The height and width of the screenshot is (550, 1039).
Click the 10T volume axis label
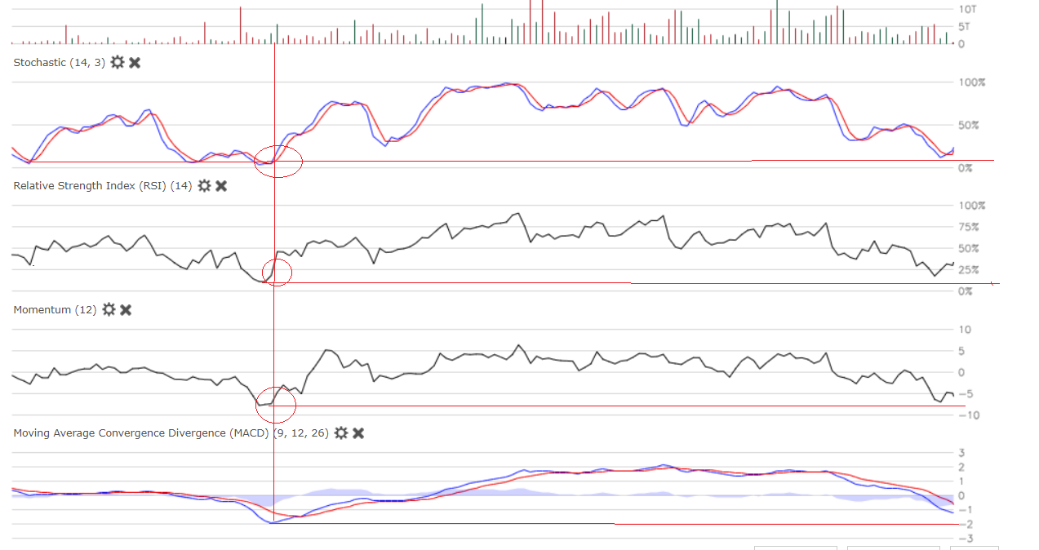[x=967, y=9]
